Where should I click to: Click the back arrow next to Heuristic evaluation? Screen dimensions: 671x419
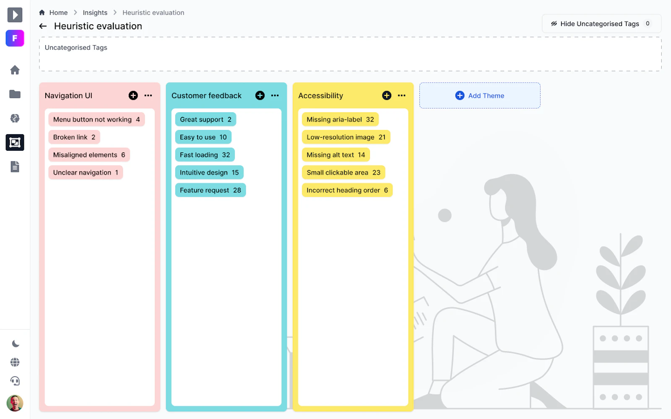tap(43, 26)
